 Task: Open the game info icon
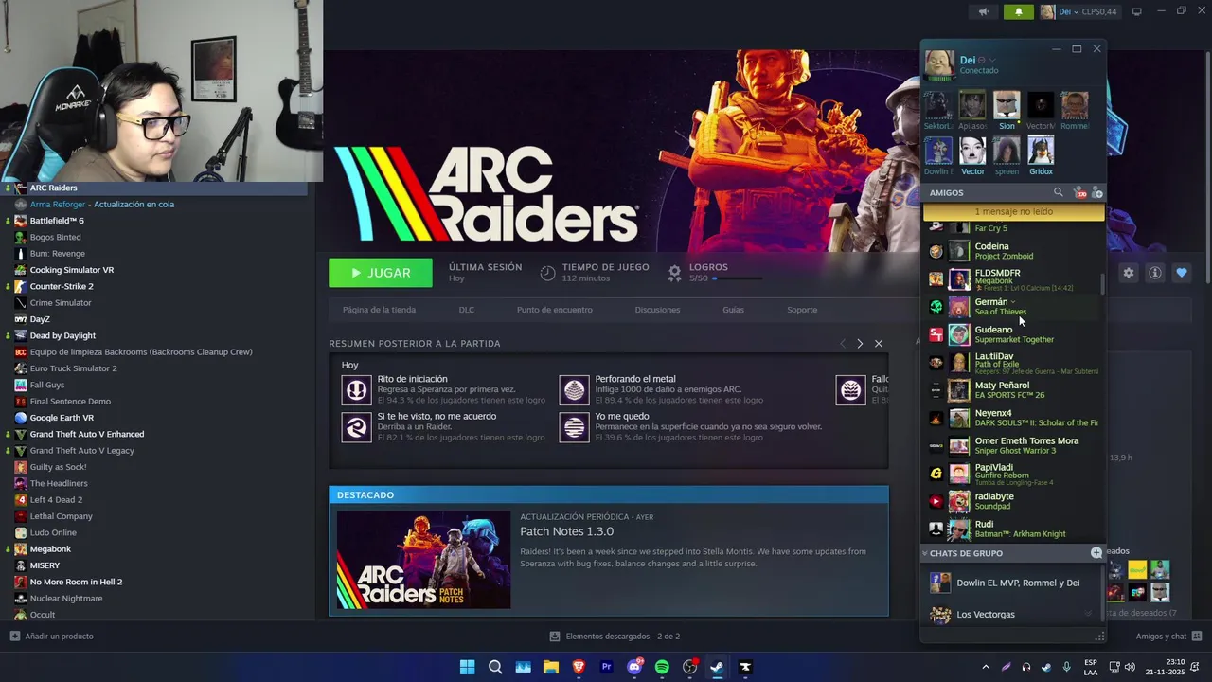(x=1155, y=273)
